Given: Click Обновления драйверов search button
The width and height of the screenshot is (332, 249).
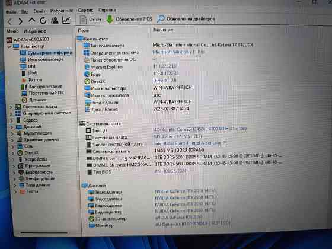Looking at the screenshot, I should coord(186,19).
